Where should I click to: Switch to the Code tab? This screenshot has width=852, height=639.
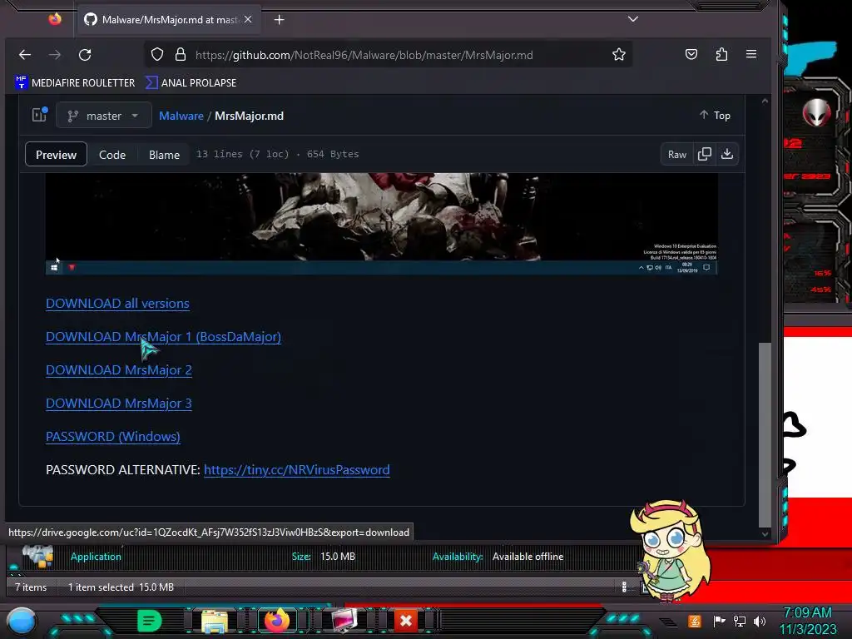112,155
